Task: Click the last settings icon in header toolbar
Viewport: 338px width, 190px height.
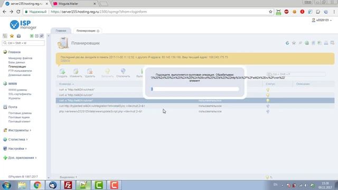Action: (332, 43)
